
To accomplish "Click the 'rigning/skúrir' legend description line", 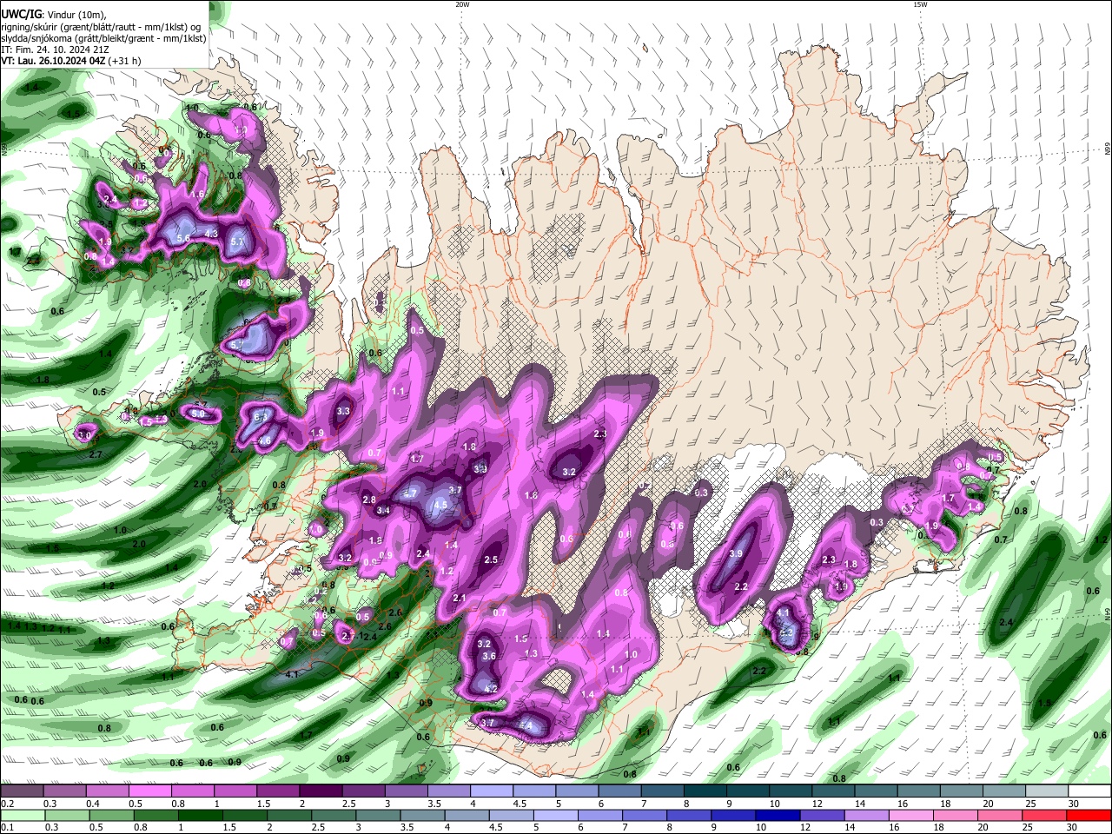I will 101,27.
